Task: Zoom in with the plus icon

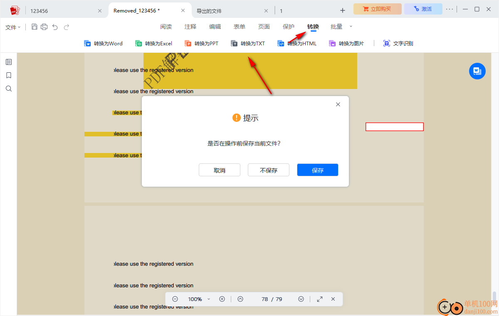Action: [222, 299]
